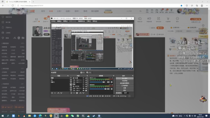
Task: Toggle visibility of 文本 (GDI+) 4 source
Action: [83, 80]
